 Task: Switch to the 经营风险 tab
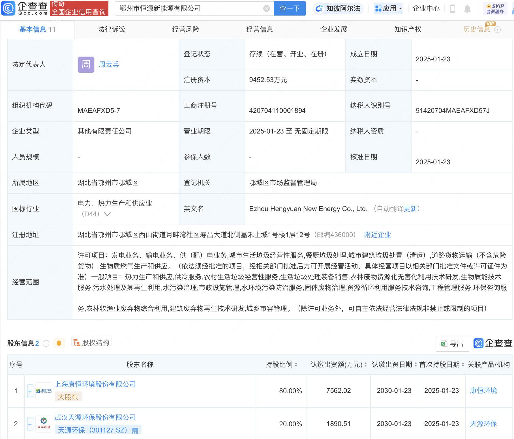[186, 29]
